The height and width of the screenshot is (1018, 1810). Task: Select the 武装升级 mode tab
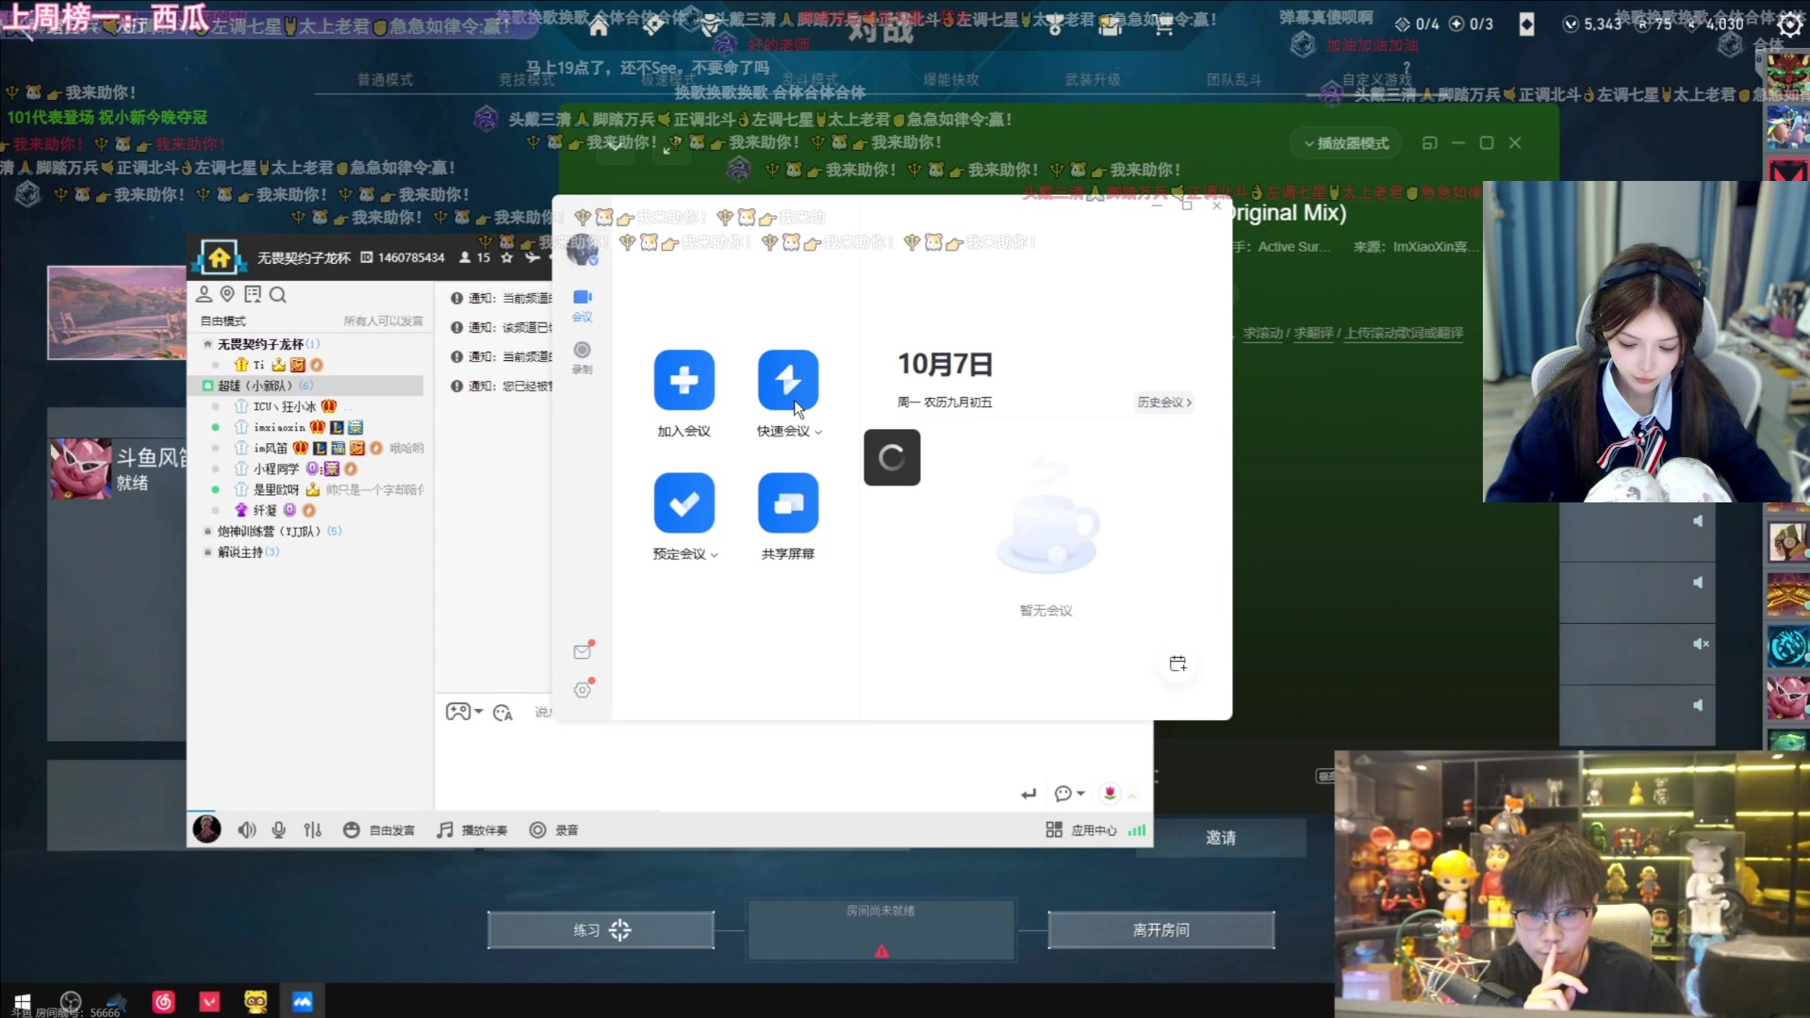click(1093, 79)
